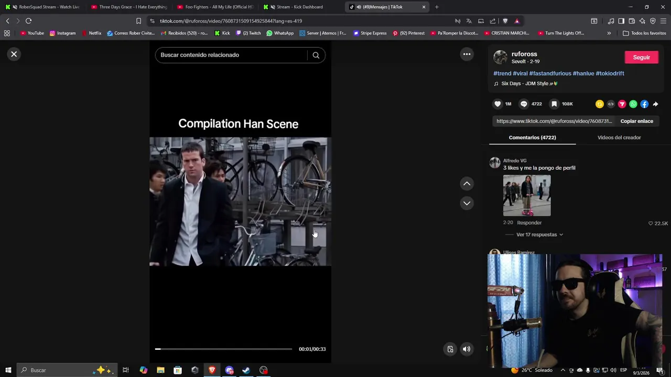Go to previous video with up arrow
Screen dimensions: 671x377
(467, 183)
